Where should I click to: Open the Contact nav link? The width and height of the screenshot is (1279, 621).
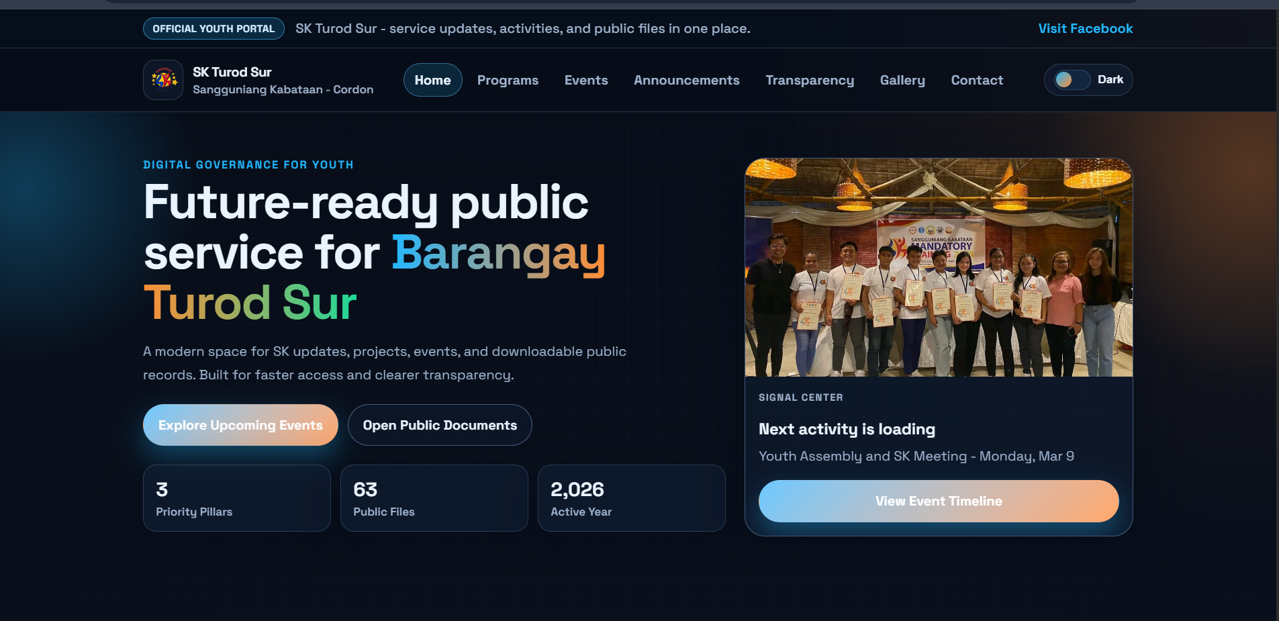click(x=977, y=80)
